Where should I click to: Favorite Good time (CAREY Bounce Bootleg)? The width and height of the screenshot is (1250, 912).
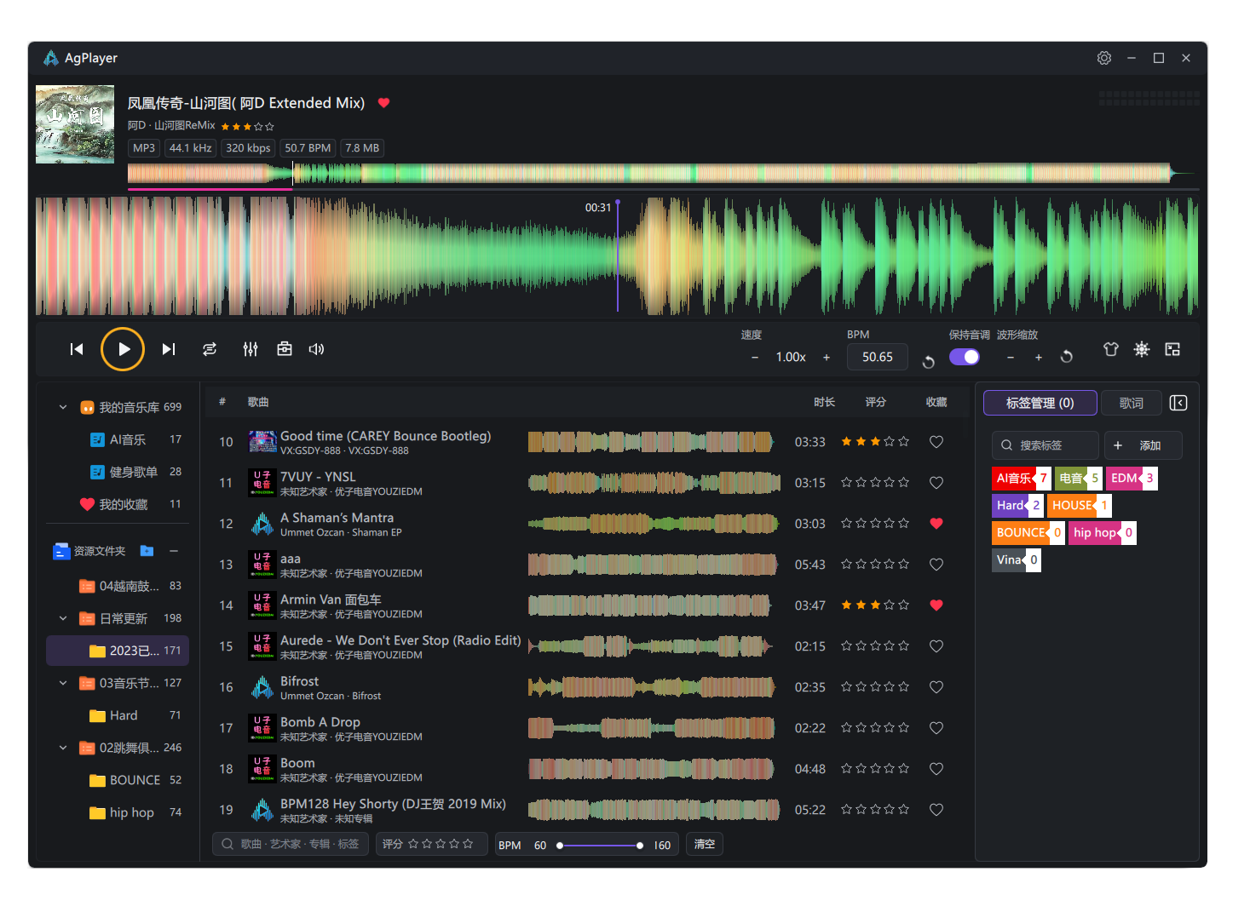coord(936,442)
